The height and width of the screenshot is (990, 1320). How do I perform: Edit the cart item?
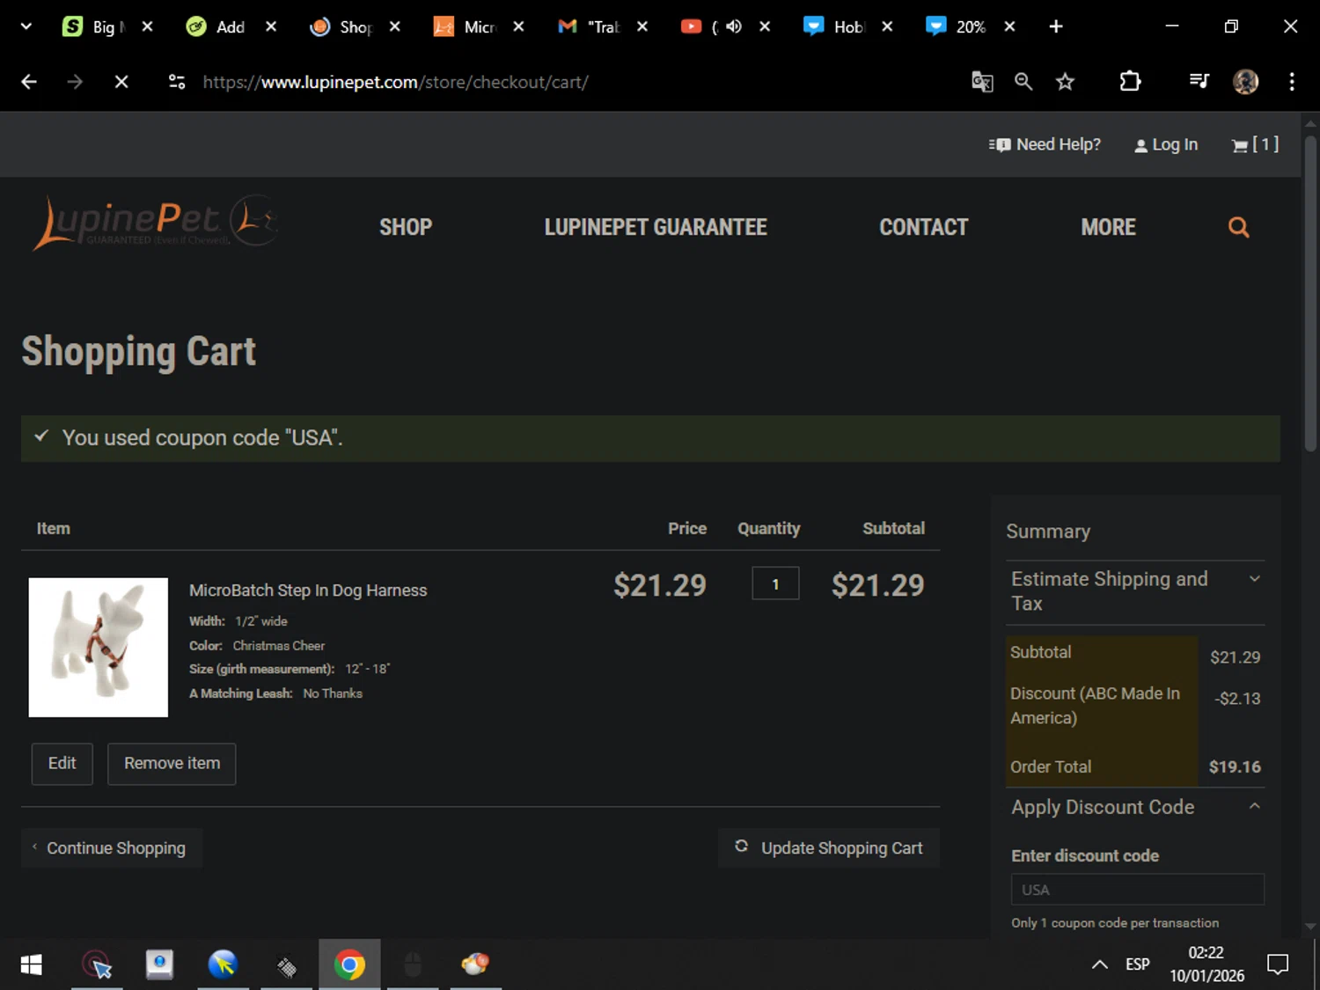pos(62,763)
